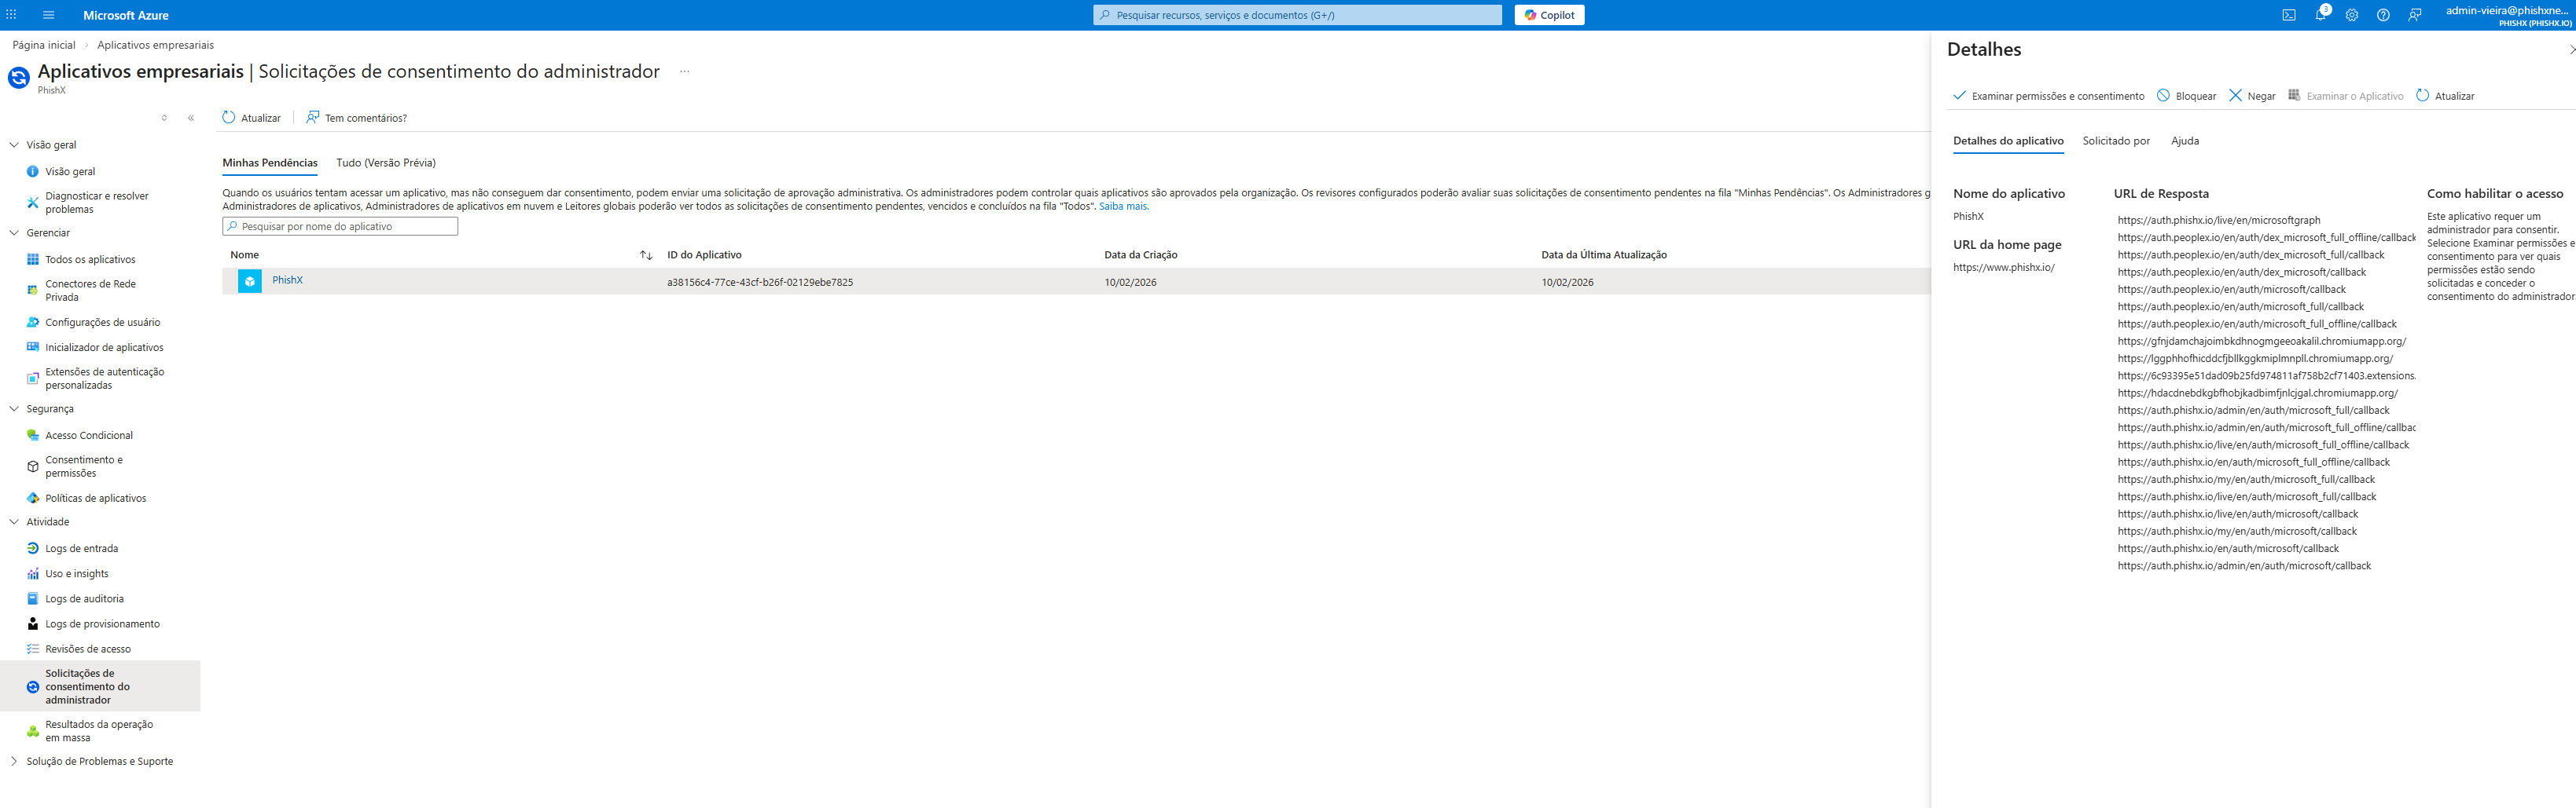The height and width of the screenshot is (808, 2576).
Task: Follow the Saiba mais link
Action: click(x=1123, y=206)
